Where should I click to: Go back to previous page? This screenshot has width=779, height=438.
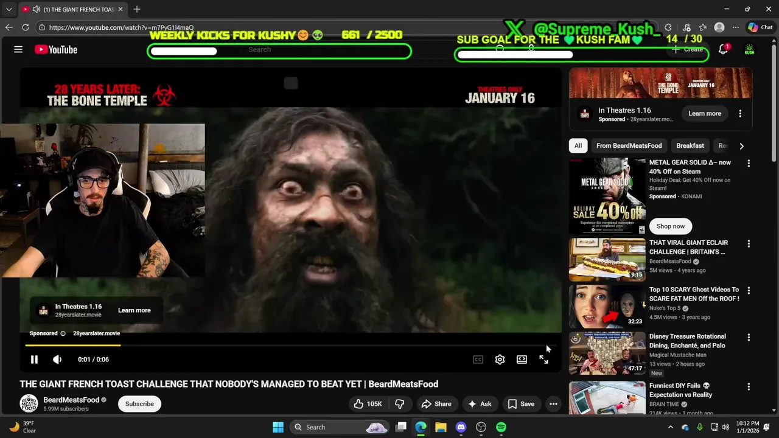pyautogui.click(x=9, y=27)
